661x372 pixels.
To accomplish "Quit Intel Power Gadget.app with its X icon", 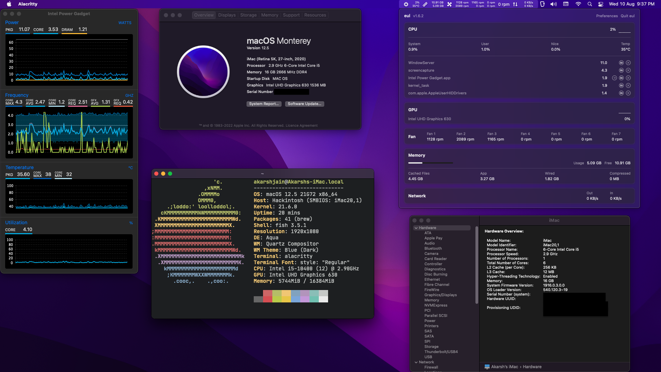I will click(x=628, y=78).
